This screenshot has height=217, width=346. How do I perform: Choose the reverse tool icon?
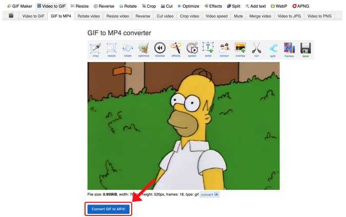pyautogui.click(x=160, y=50)
